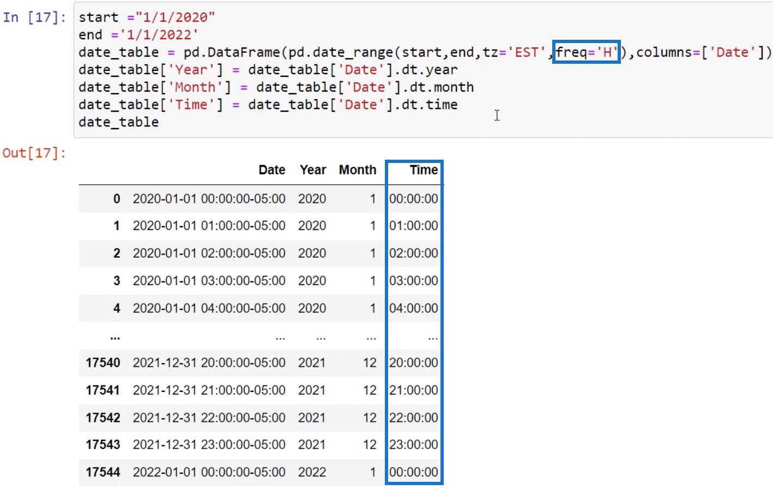This screenshot has width=773, height=490.
Task: Click the end ='1/1/2022' code line
Action: tap(138, 34)
